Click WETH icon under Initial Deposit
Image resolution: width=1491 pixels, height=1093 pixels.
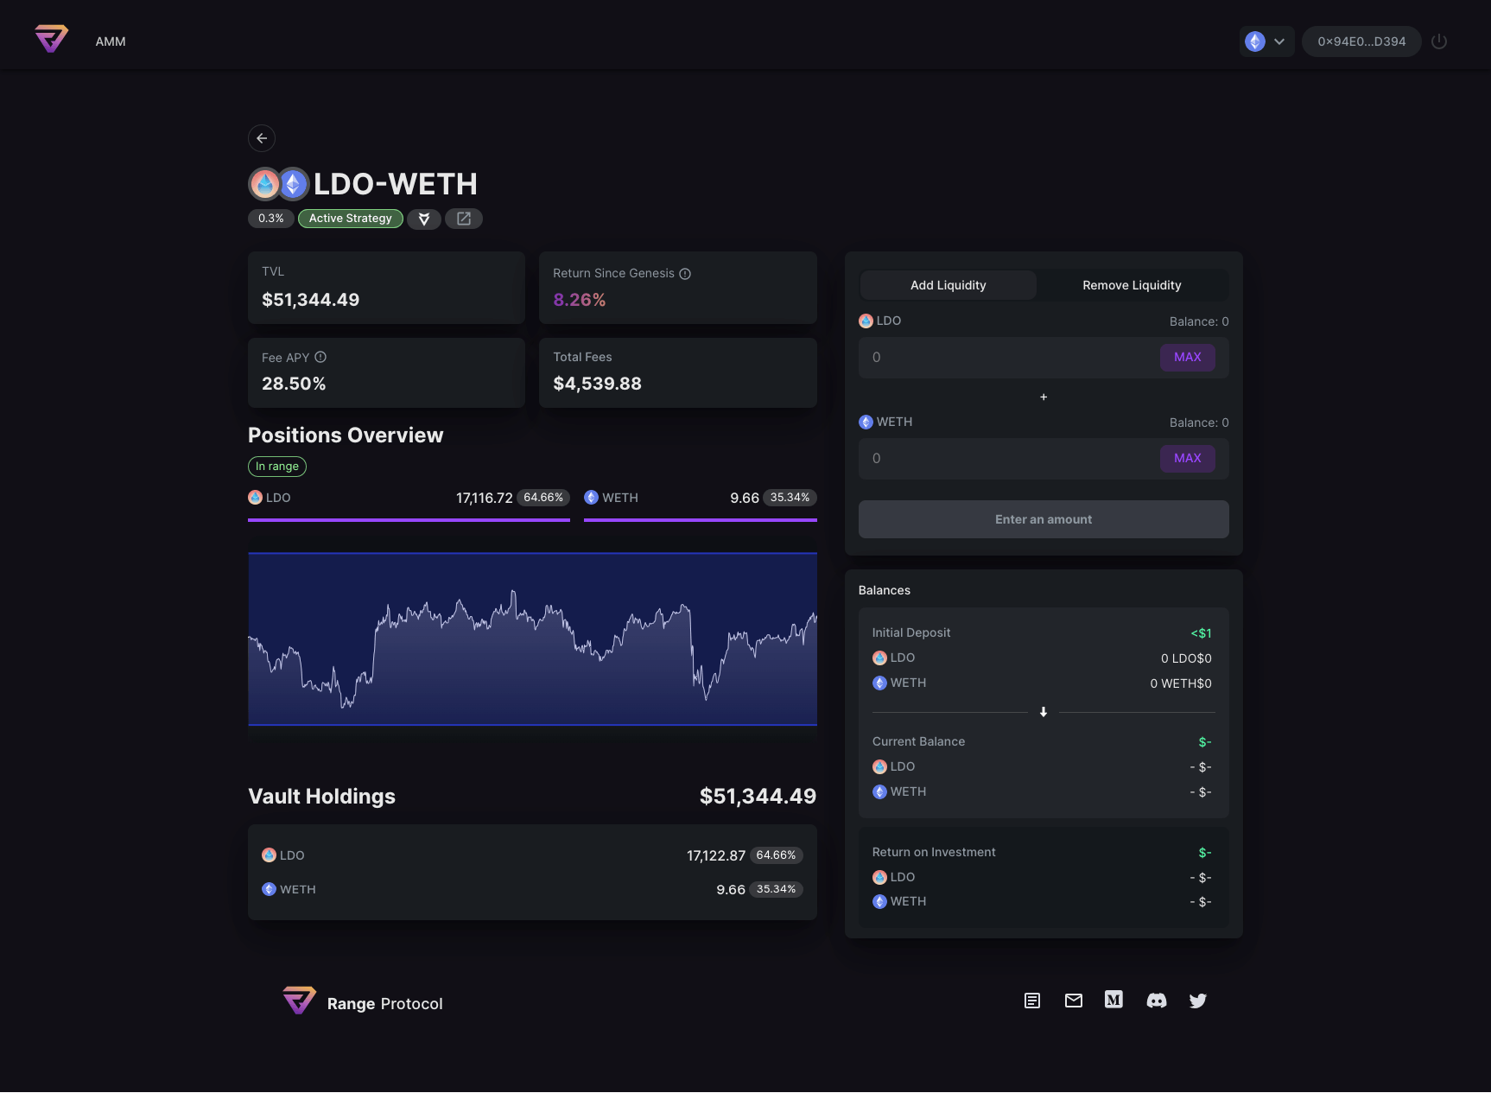click(879, 683)
